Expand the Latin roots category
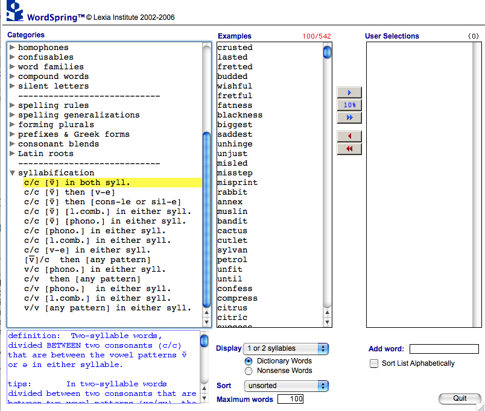485x411 pixels. (x=13, y=153)
